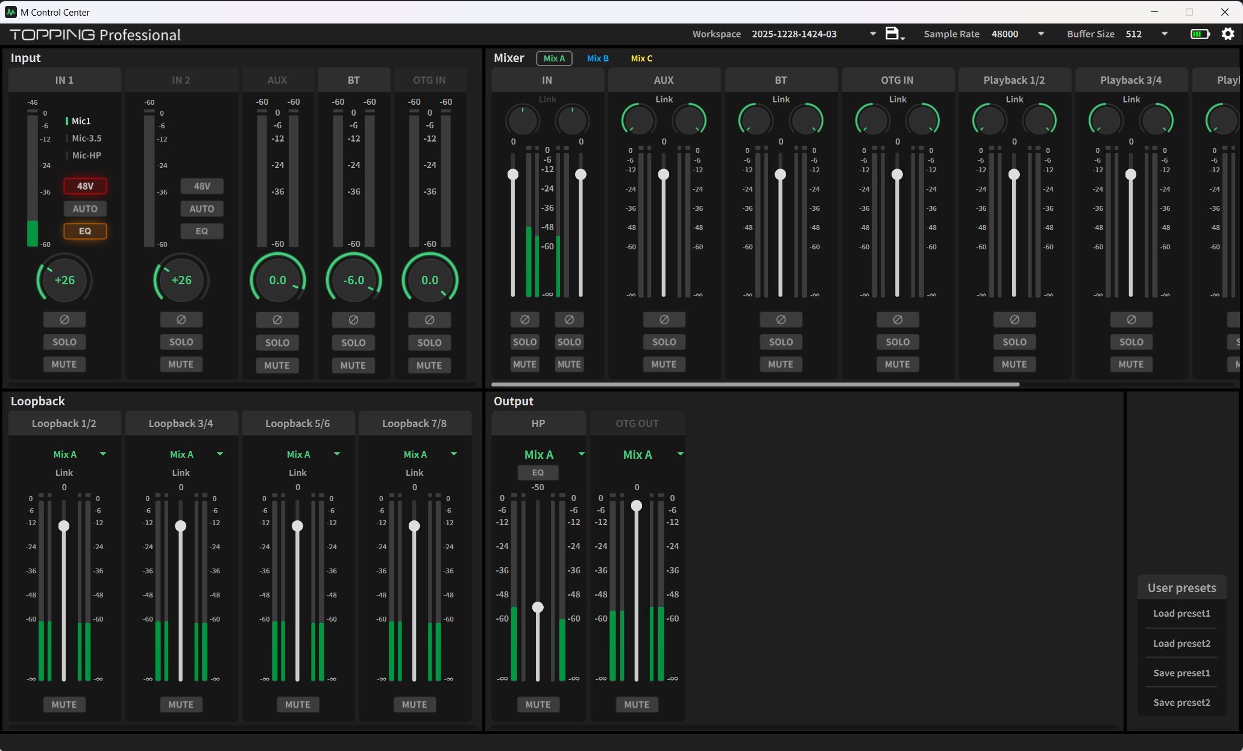The width and height of the screenshot is (1243, 751).
Task: Click the OTG OUT fader handle
Action: [x=637, y=505]
